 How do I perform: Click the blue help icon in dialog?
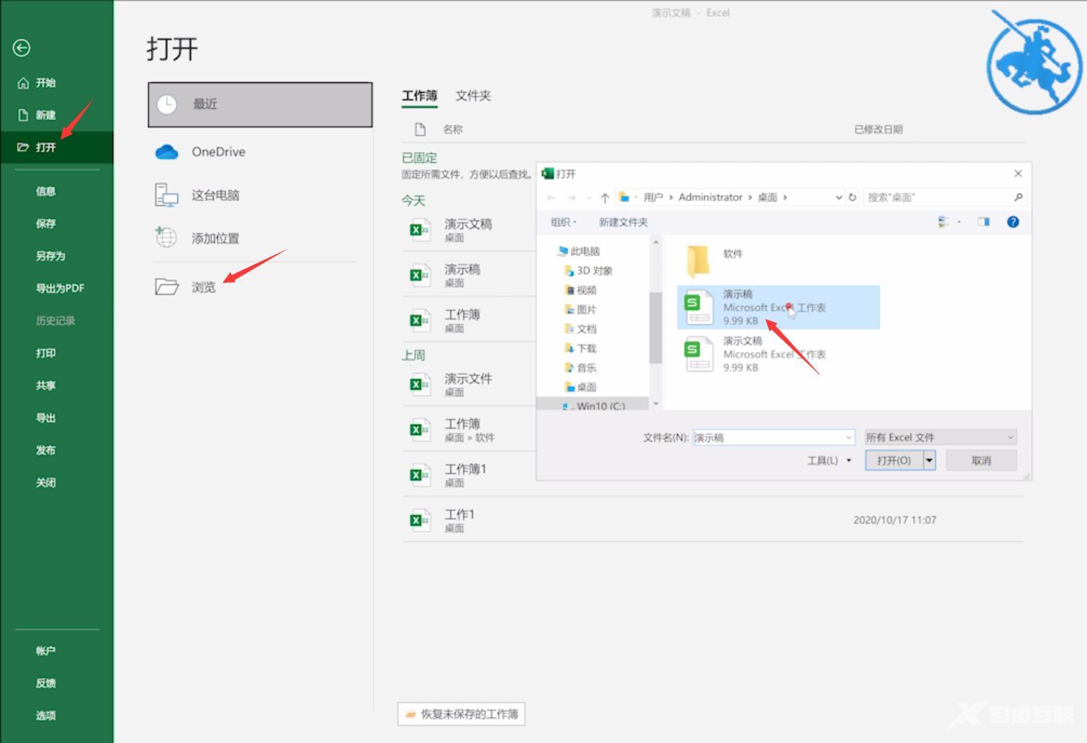tap(1013, 222)
